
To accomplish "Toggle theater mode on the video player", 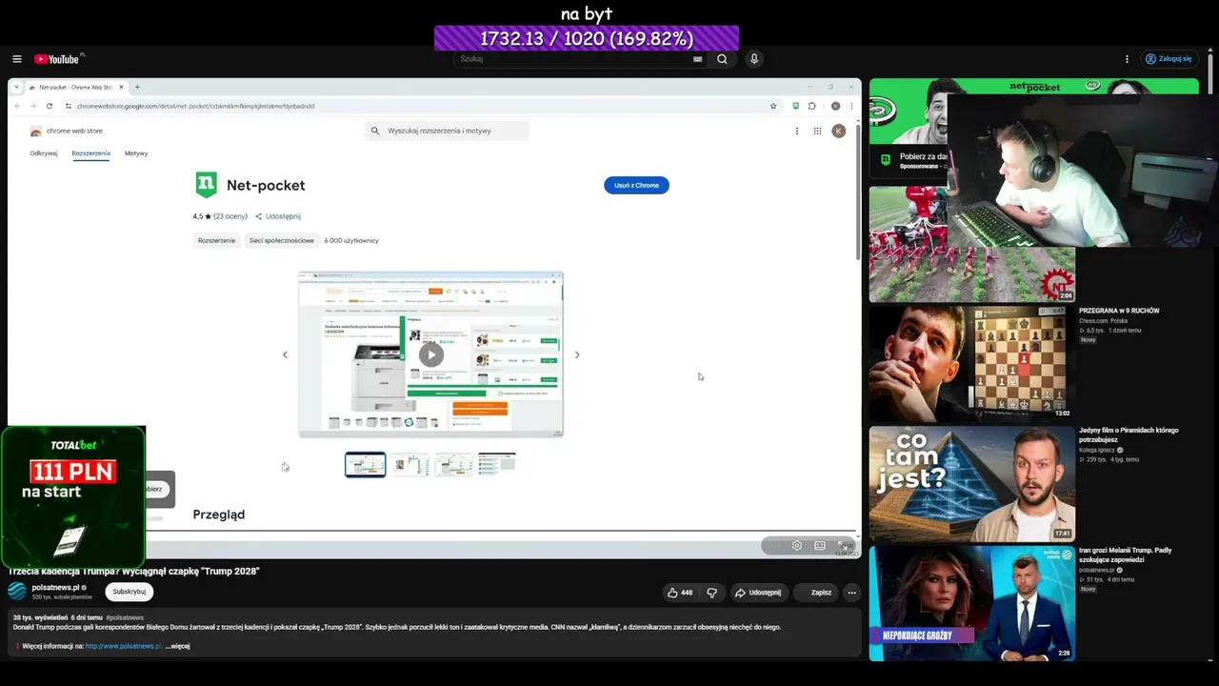I will (820, 546).
